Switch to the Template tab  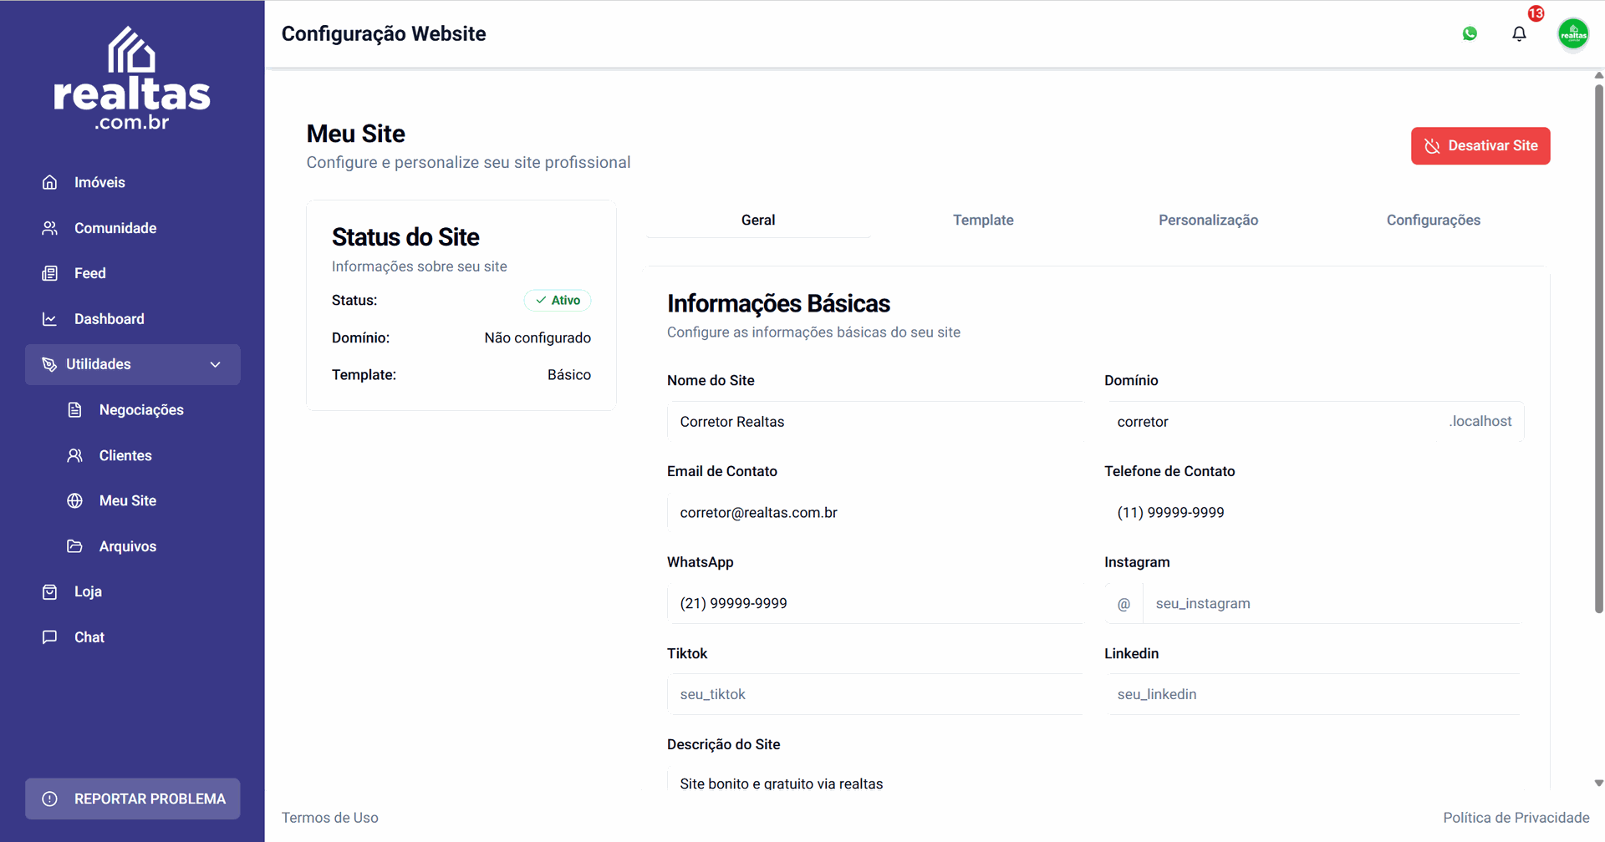point(983,220)
